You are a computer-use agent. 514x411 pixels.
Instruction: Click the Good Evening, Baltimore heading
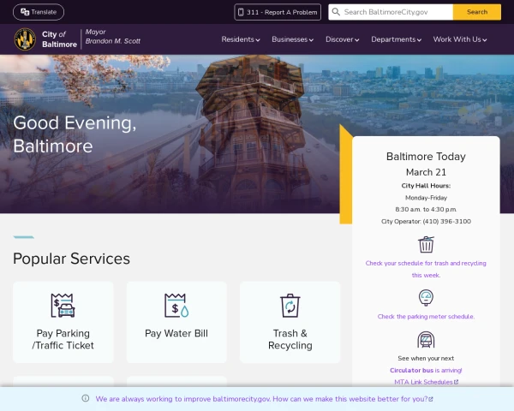75,134
